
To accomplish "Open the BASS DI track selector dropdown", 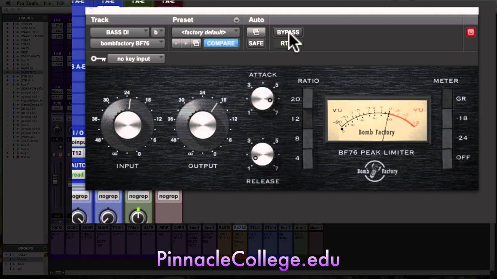I will pyautogui.click(x=120, y=32).
